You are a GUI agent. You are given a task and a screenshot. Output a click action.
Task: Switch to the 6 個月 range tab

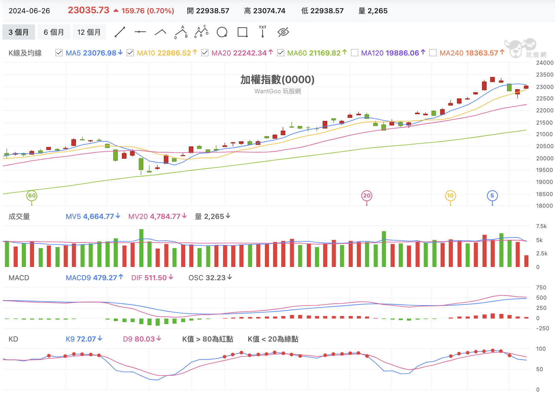tap(54, 32)
